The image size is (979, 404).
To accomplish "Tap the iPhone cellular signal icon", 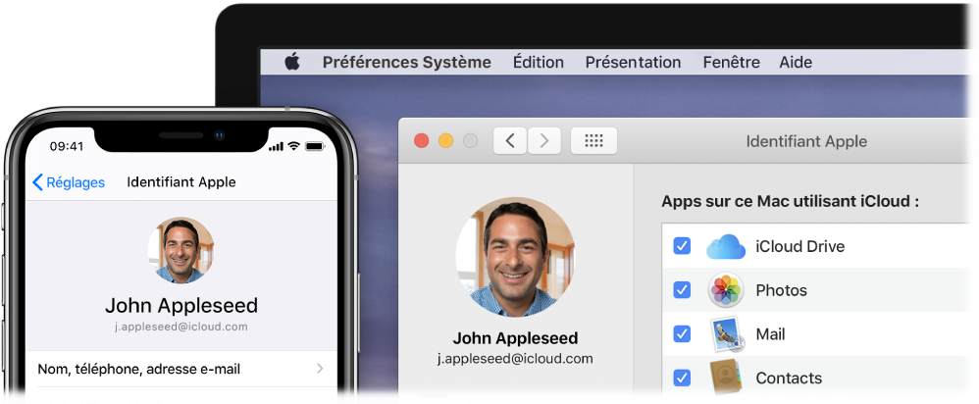I will (x=276, y=146).
